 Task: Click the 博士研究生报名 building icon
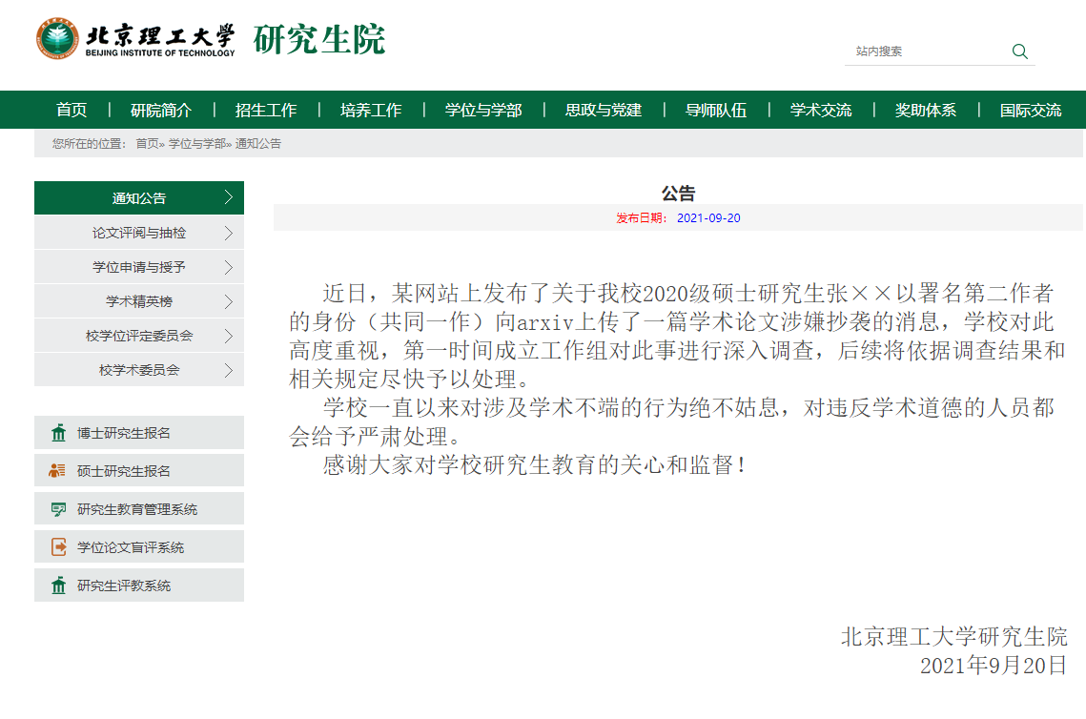click(x=58, y=433)
